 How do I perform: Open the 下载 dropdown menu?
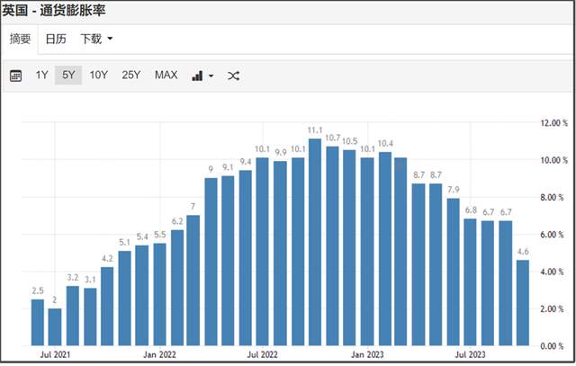(x=96, y=39)
